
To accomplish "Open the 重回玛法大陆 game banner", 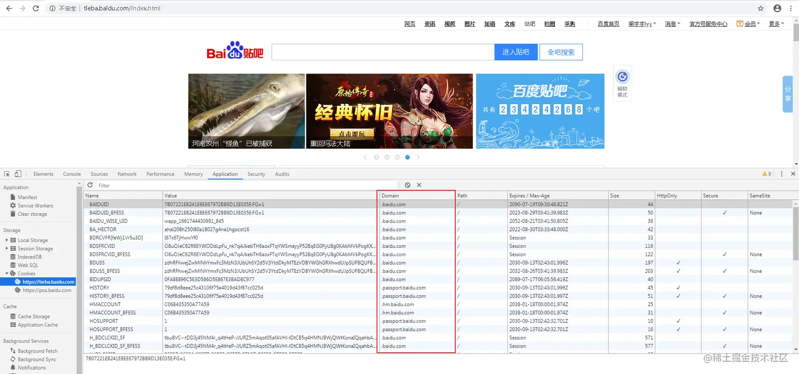I will pyautogui.click(x=389, y=111).
